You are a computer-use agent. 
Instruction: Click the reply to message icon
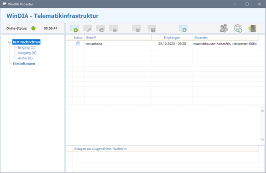point(100,29)
